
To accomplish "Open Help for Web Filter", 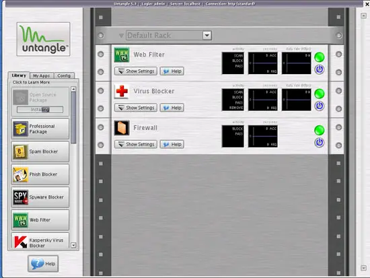I will [x=172, y=71].
